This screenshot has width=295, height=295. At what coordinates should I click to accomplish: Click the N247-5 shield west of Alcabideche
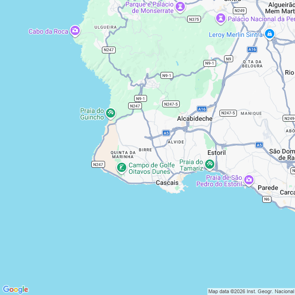click(171, 104)
